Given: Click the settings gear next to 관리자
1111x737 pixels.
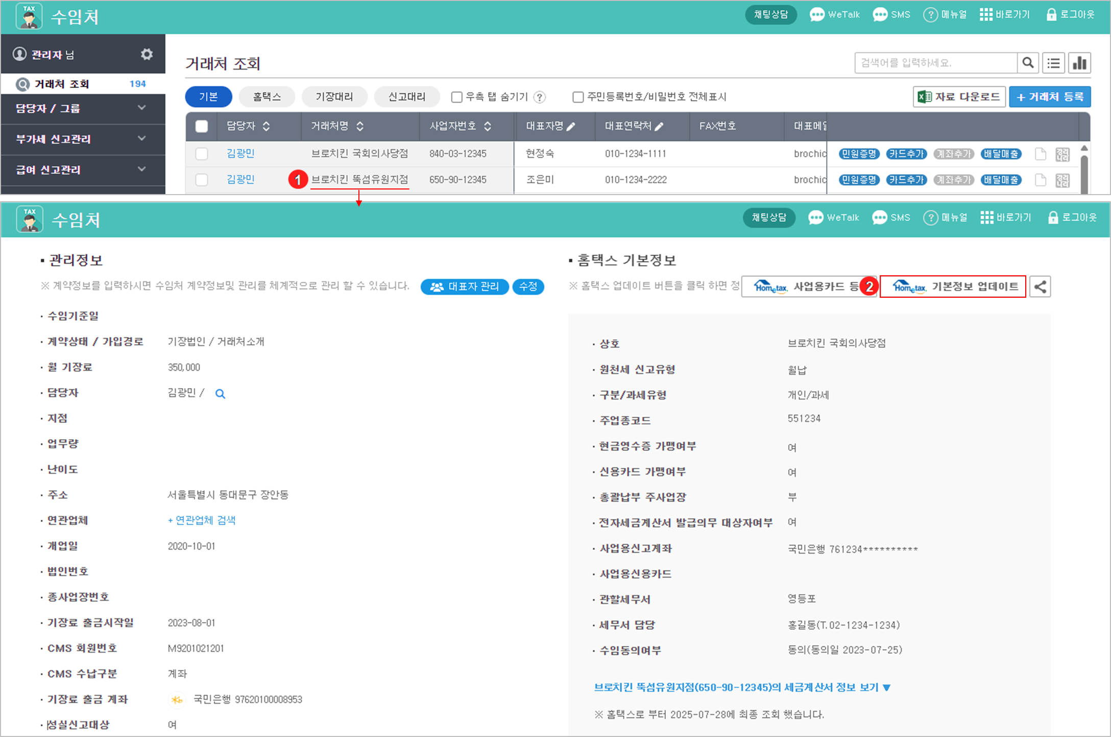Looking at the screenshot, I should pyautogui.click(x=147, y=54).
